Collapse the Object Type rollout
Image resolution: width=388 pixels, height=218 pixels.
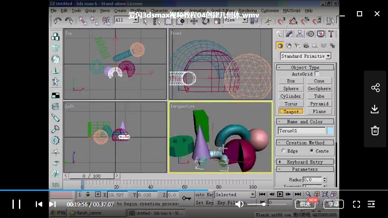point(305,67)
